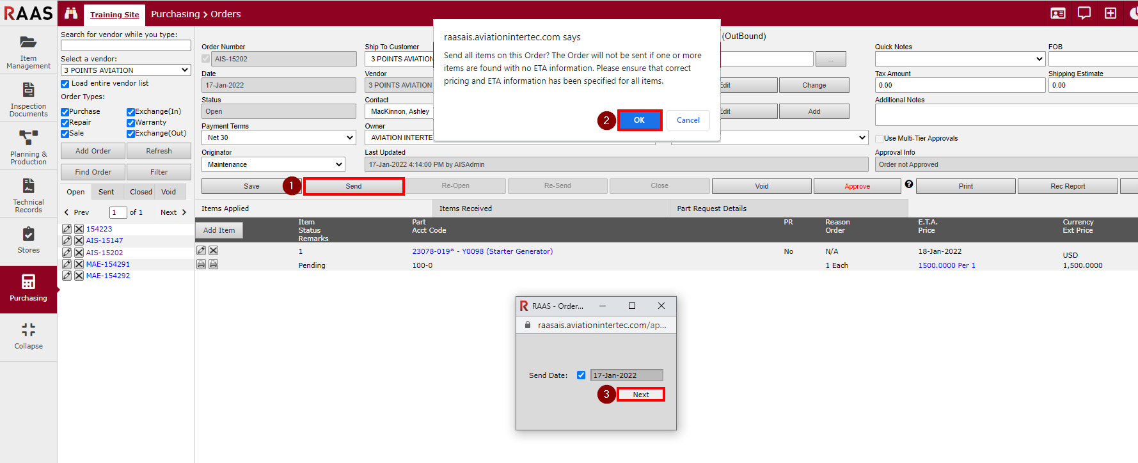Click the help question mark icon

click(x=908, y=184)
